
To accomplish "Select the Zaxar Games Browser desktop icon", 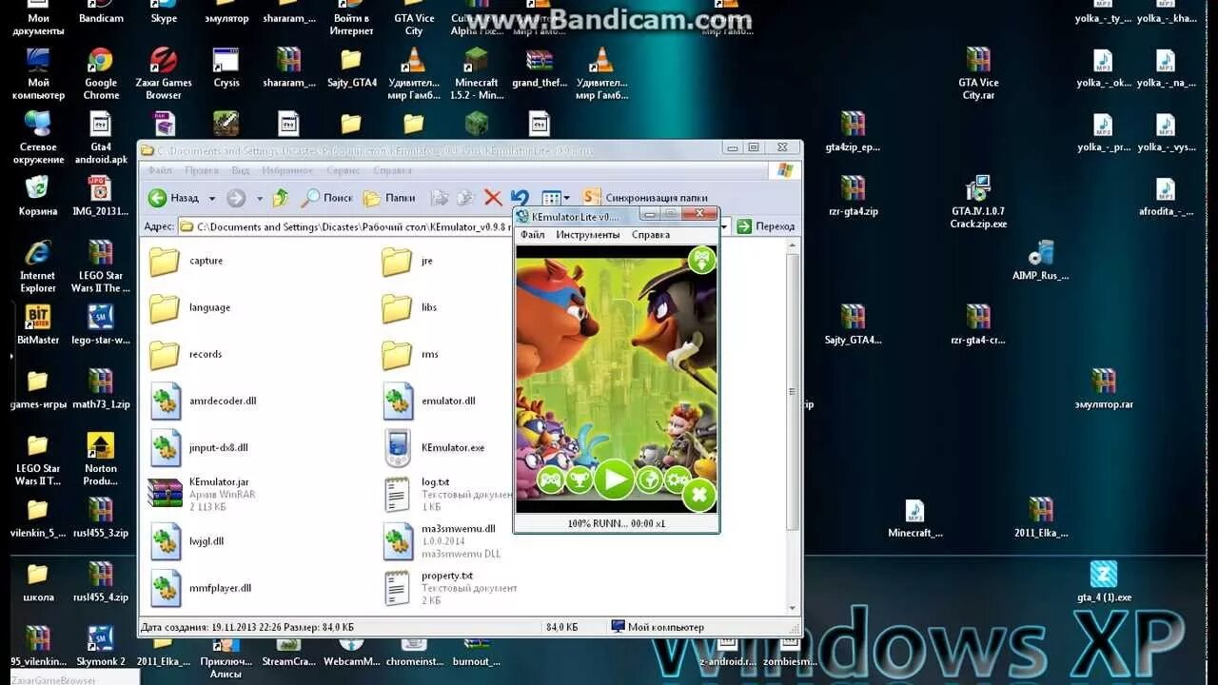I will point(164,74).
